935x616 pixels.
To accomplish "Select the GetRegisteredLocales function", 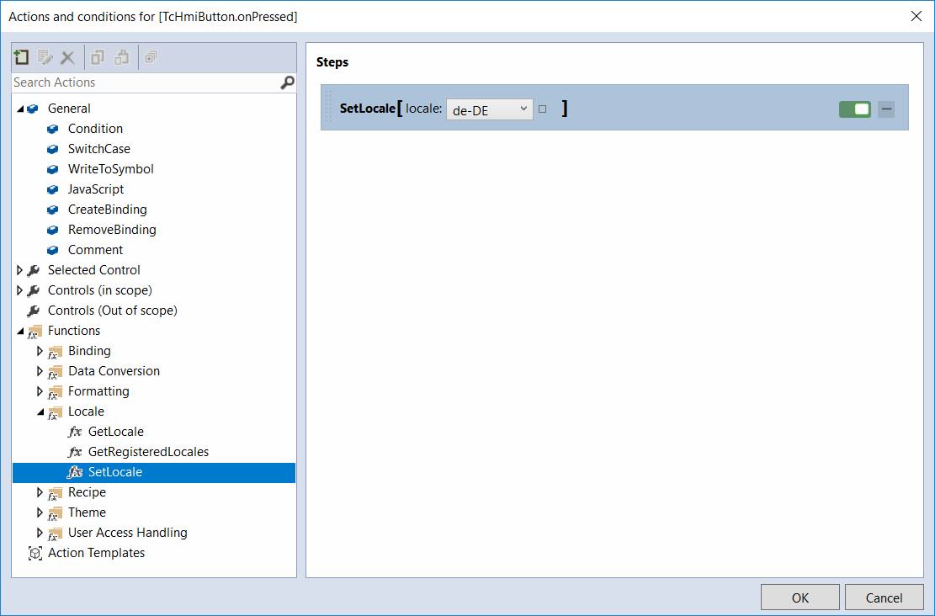I will (148, 452).
